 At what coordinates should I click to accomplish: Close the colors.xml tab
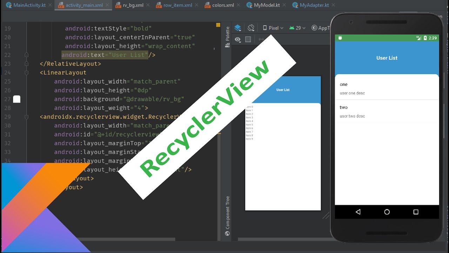pos(239,5)
